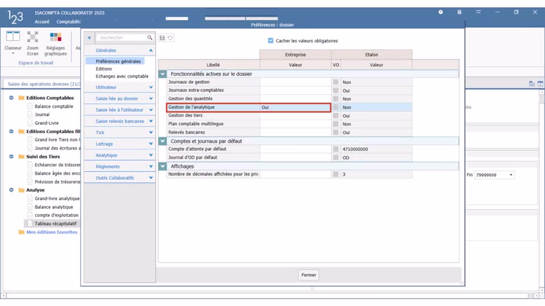Collapse the ribbon with the title bar arrow
545x306 pixels.
click(478, 12)
